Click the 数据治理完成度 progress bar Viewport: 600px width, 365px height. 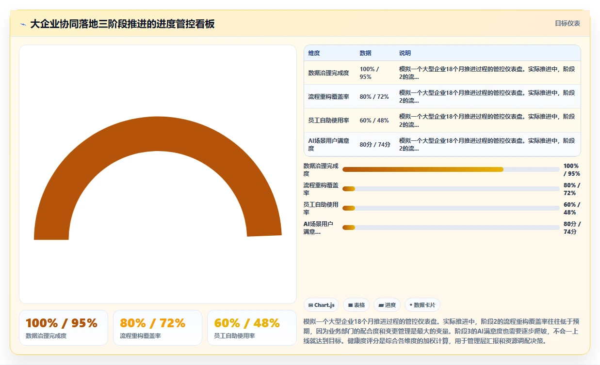(x=451, y=169)
